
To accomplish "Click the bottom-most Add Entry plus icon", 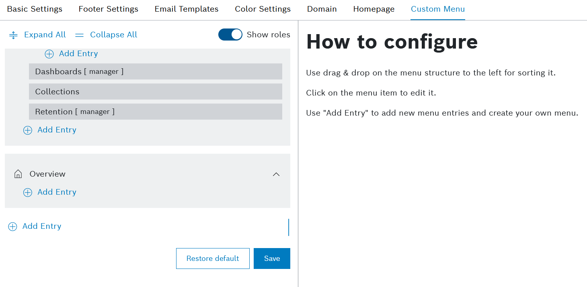I will 13,227.
